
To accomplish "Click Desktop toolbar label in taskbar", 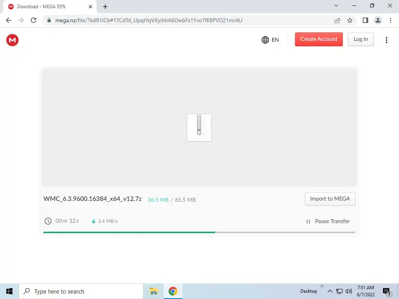I will tap(309, 291).
